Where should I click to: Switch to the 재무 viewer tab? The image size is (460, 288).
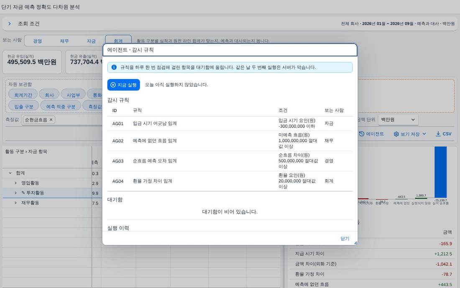(64, 41)
